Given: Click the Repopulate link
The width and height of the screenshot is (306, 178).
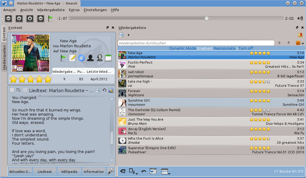Looking at the screenshot, I should [225, 48].
